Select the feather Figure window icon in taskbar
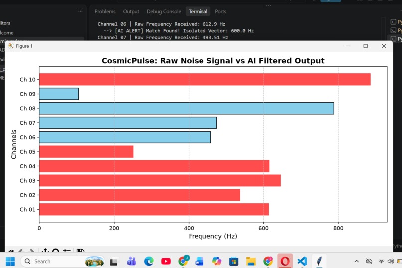This screenshot has width=402, height=268. tap(319, 262)
